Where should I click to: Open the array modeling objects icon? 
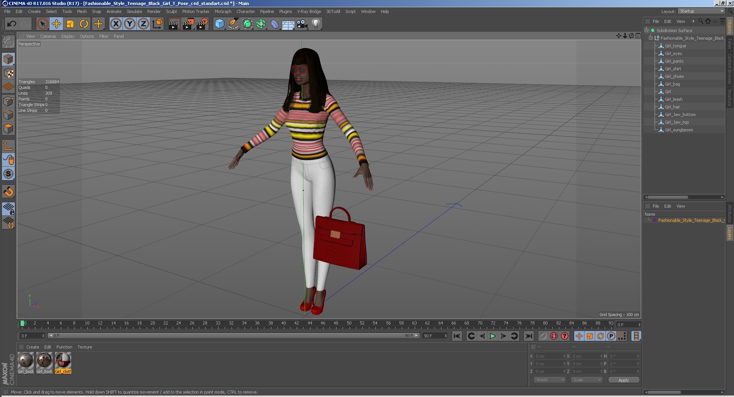[x=261, y=24]
